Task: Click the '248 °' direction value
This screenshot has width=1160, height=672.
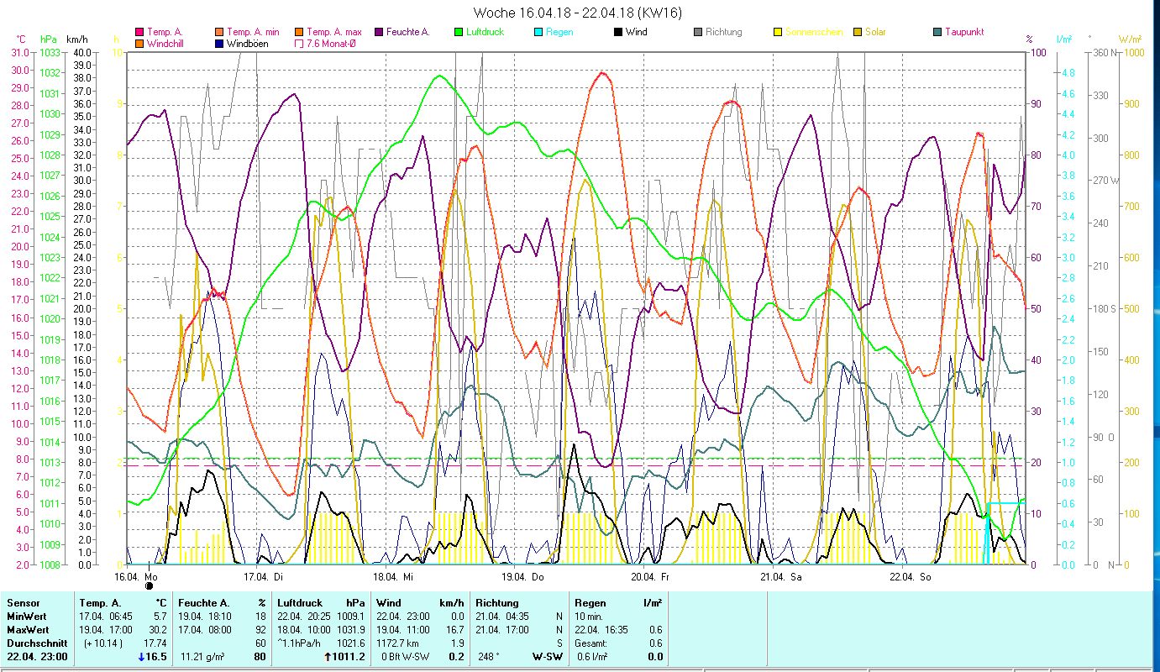Action: tap(490, 657)
